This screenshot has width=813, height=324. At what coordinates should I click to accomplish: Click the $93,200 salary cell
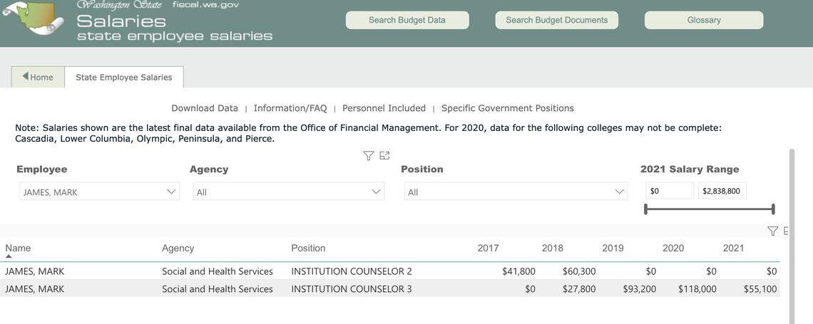click(639, 289)
